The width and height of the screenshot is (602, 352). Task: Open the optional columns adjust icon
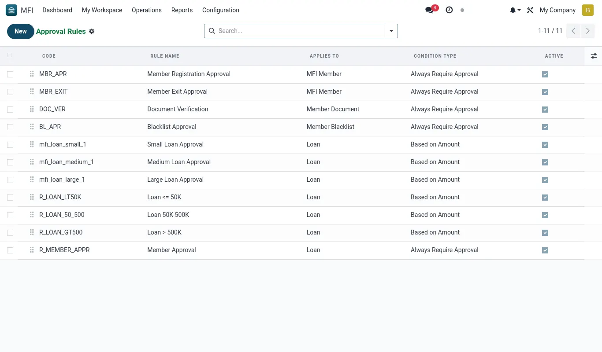594,56
